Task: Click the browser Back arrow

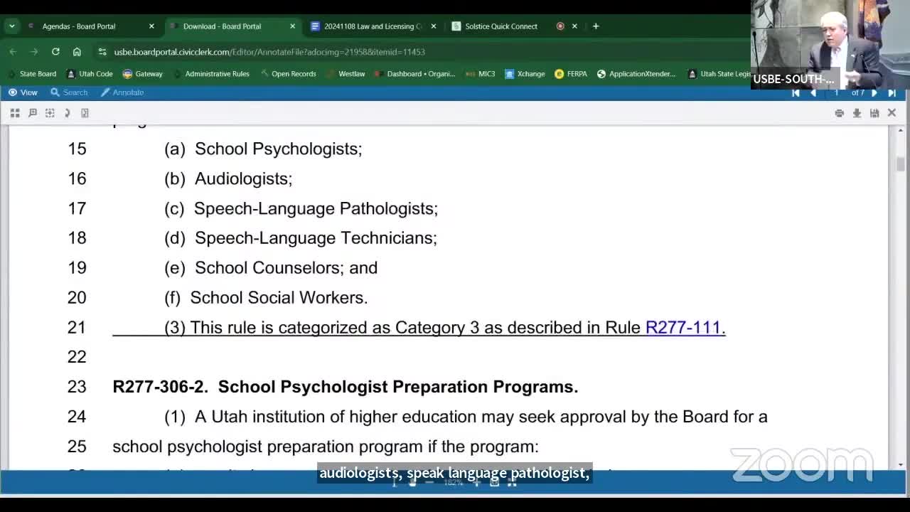Action: tap(13, 52)
